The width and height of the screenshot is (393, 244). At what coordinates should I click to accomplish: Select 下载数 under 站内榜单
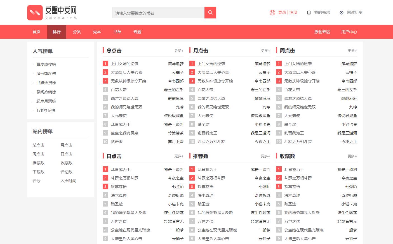(x=39, y=172)
